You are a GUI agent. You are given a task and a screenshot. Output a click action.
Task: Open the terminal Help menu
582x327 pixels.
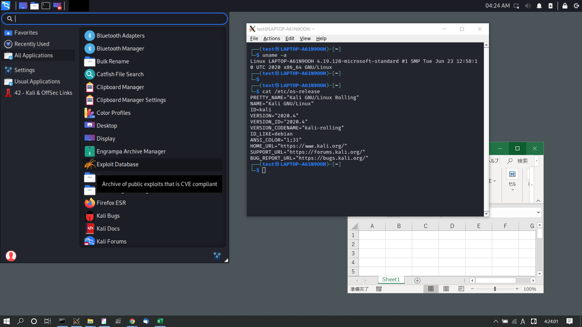point(321,38)
